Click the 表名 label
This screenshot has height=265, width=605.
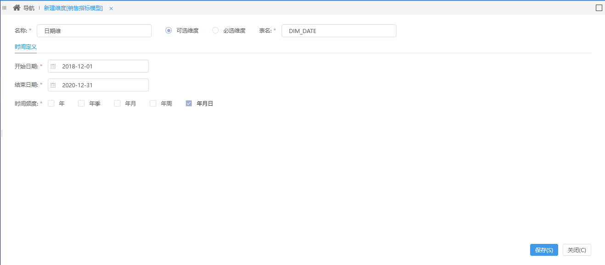pos(266,31)
